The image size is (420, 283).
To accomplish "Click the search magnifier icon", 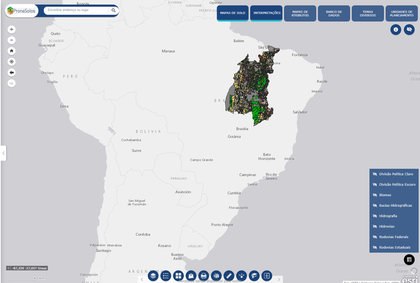I will 113,11.
